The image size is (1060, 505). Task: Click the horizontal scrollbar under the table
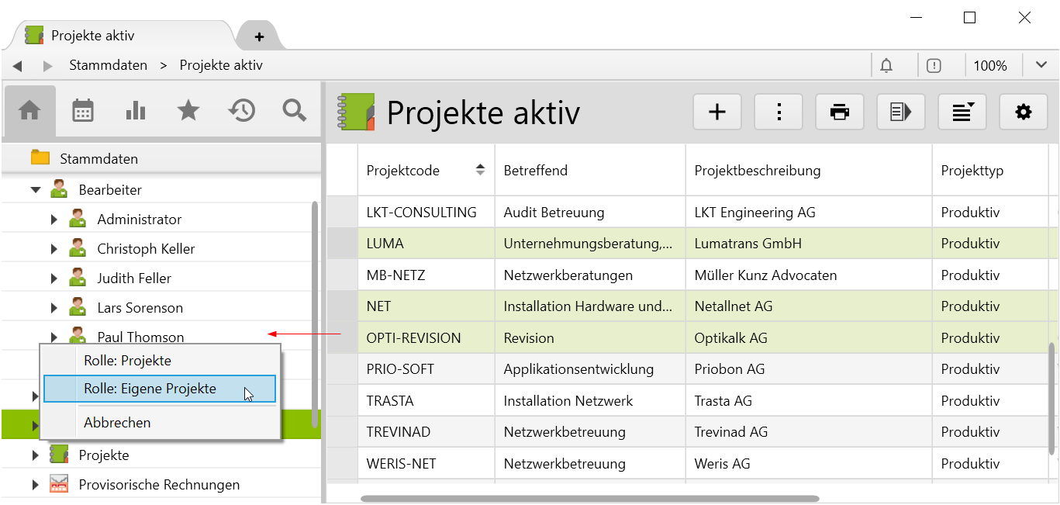tap(589, 498)
